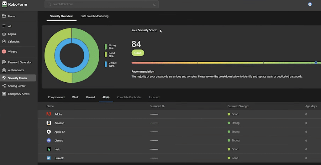Click the Amazon strength shield icon

(x=229, y=123)
